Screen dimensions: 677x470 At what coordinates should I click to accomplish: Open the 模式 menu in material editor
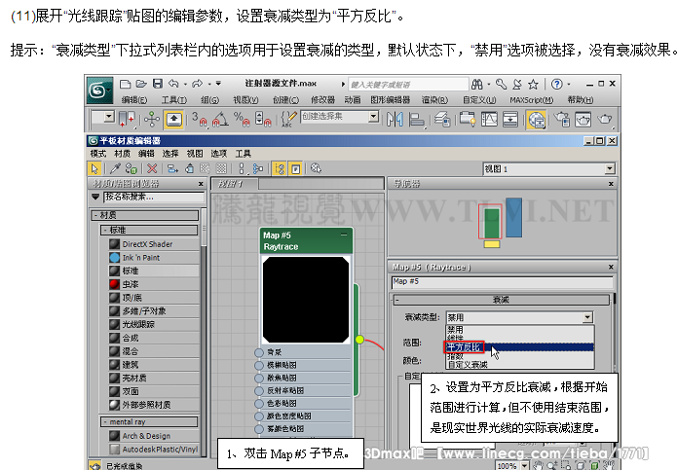98,154
